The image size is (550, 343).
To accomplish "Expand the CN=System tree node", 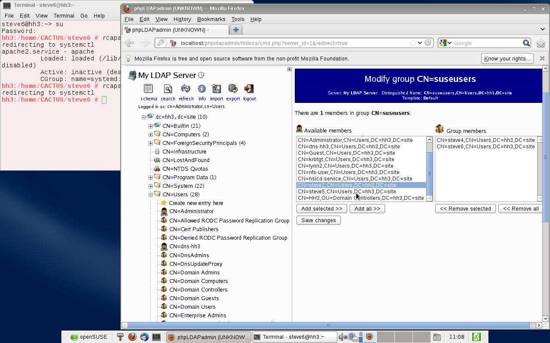I will (150, 186).
